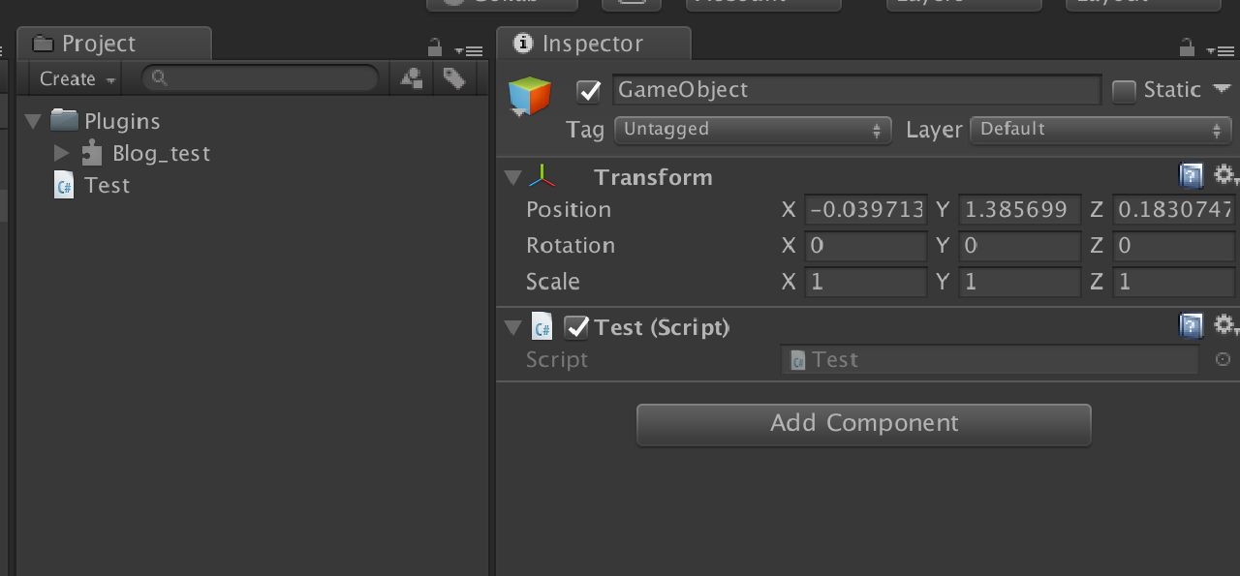
Task: Click the Project search field
Action: coord(260,78)
